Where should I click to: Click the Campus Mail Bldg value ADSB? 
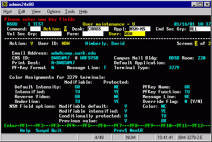pyautogui.click(x=174, y=58)
